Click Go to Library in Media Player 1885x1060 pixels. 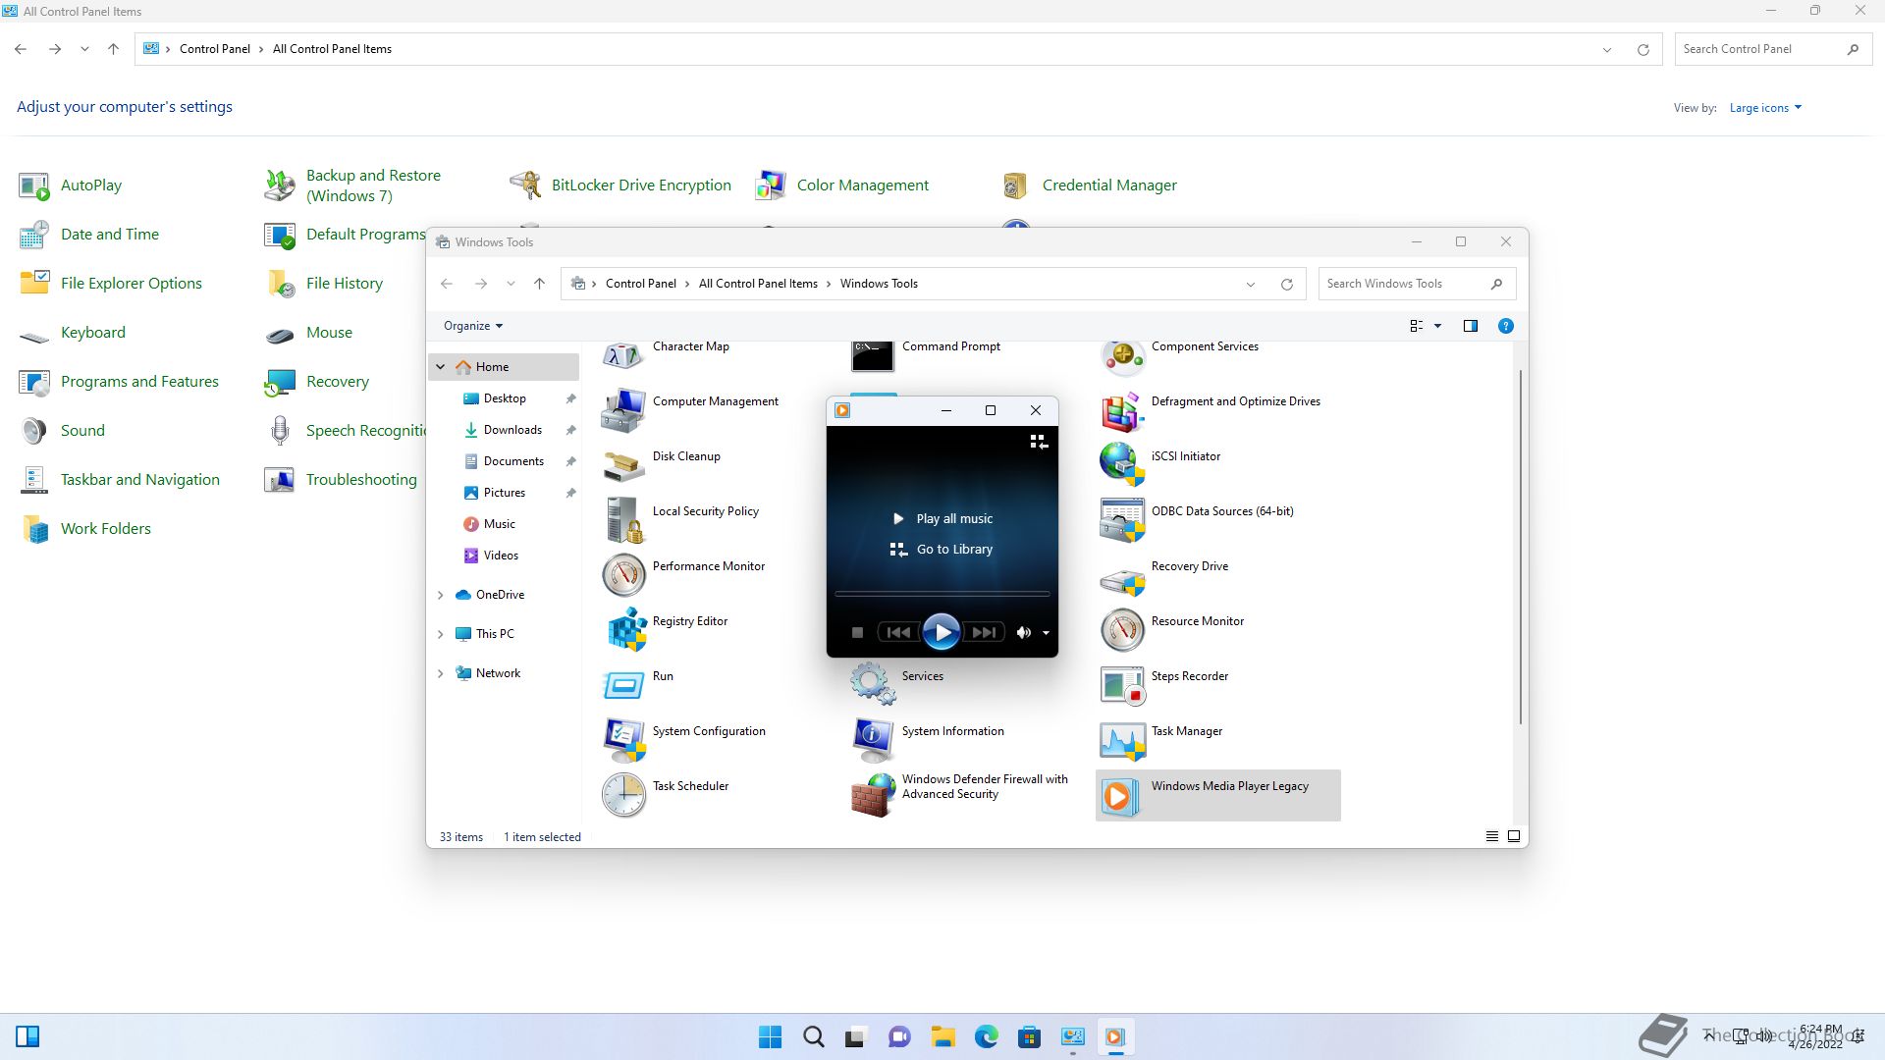(942, 550)
